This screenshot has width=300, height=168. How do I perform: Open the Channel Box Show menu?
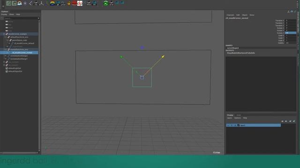coord(252,15)
